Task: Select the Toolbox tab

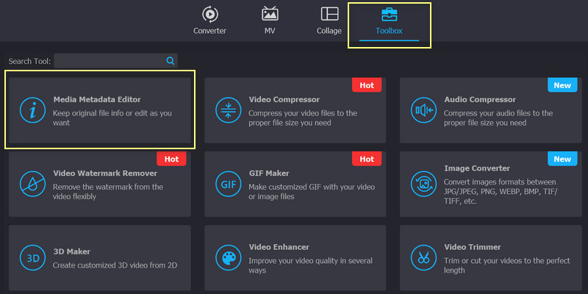Action: (389, 21)
